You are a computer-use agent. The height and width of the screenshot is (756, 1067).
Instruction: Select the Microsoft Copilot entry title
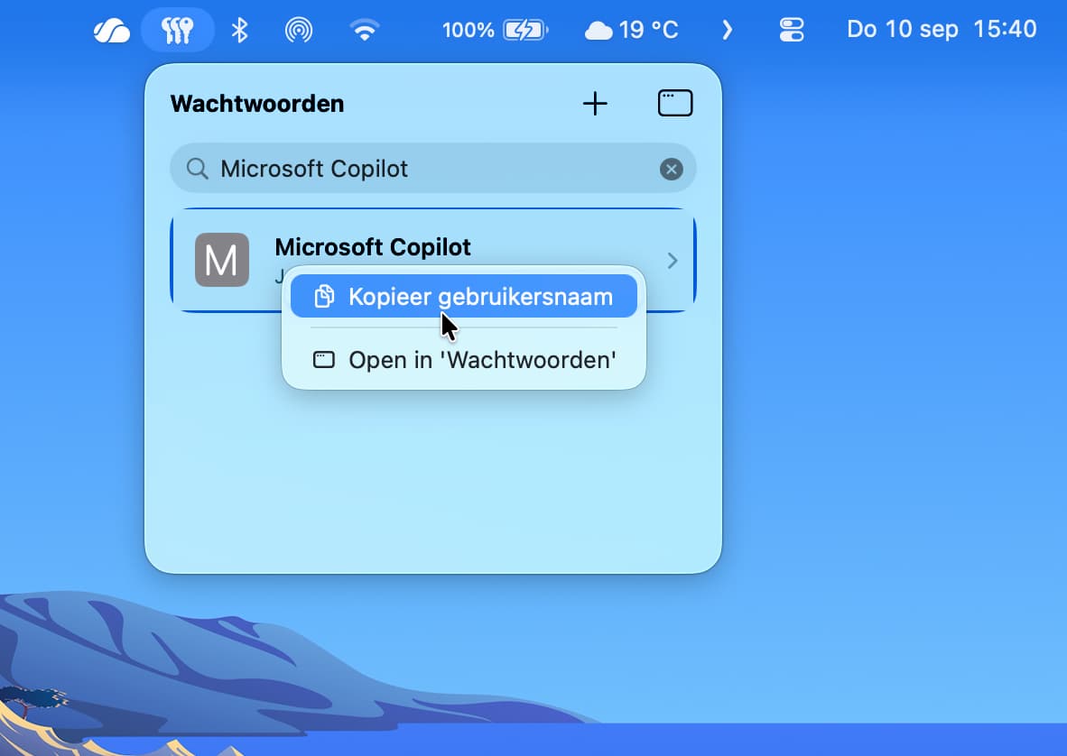pos(373,247)
